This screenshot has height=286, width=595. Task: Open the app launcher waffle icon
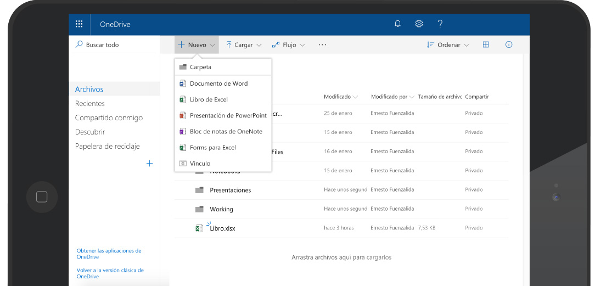[79, 24]
